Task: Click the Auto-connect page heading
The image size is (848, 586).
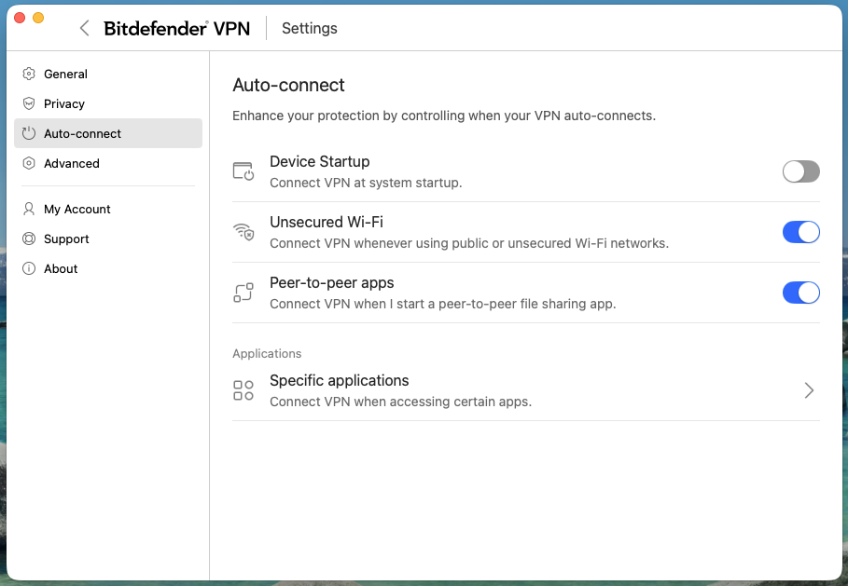Action: [x=288, y=85]
